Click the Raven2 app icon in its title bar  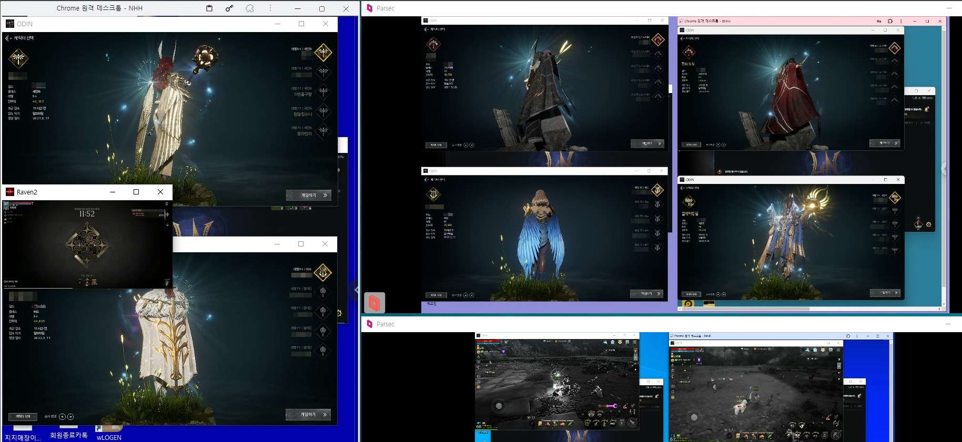click(x=10, y=192)
